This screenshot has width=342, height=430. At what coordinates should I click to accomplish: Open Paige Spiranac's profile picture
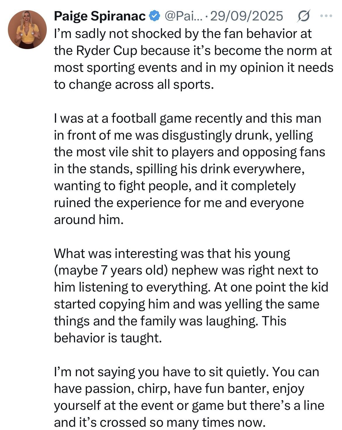coord(27,30)
